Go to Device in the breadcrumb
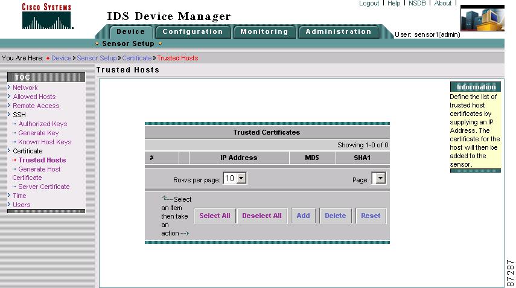The height and width of the screenshot is (288, 516). tap(61, 58)
